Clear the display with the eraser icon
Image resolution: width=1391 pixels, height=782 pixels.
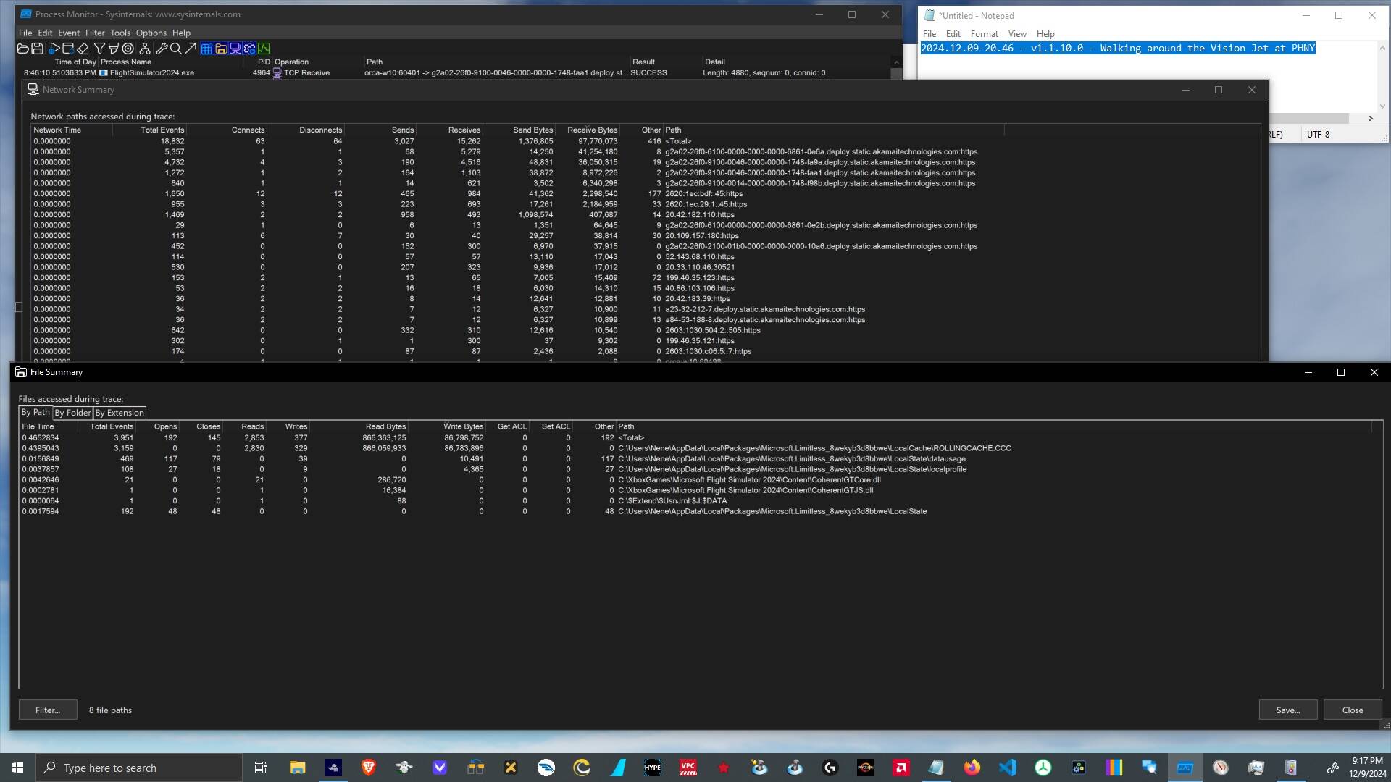point(83,49)
